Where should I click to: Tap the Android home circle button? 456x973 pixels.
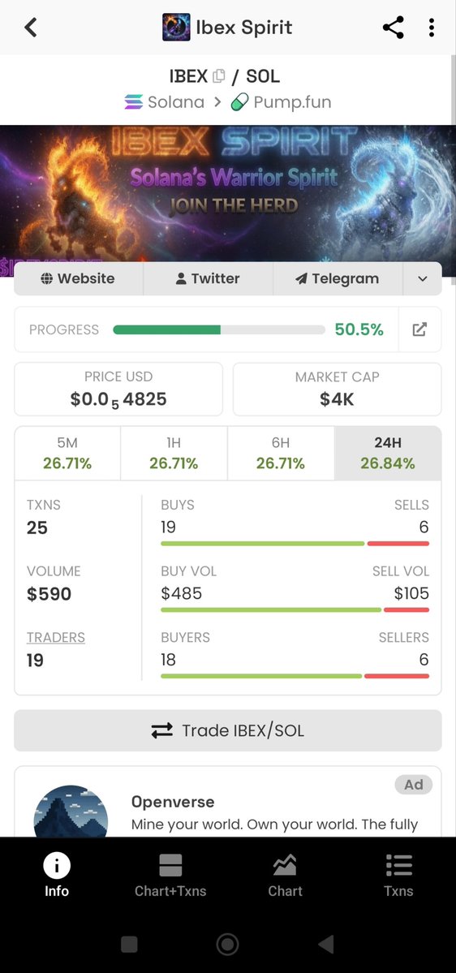(x=228, y=945)
